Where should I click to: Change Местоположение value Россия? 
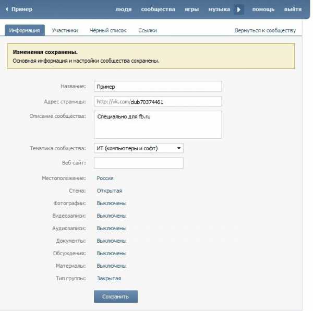tap(105, 178)
